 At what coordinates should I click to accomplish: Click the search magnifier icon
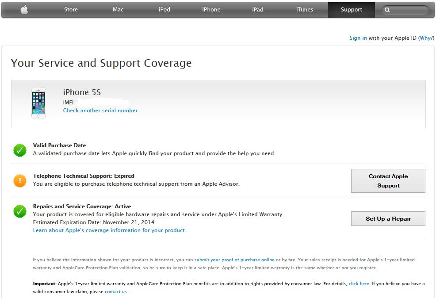pos(387,10)
